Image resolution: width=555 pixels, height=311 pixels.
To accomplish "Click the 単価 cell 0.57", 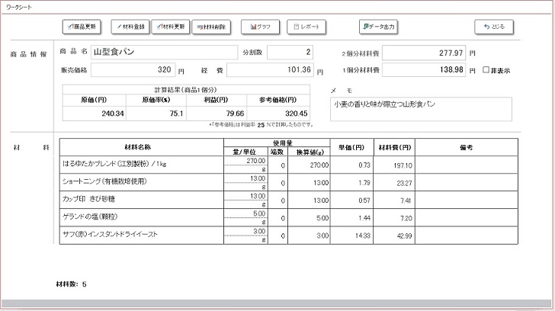I will (x=351, y=200).
